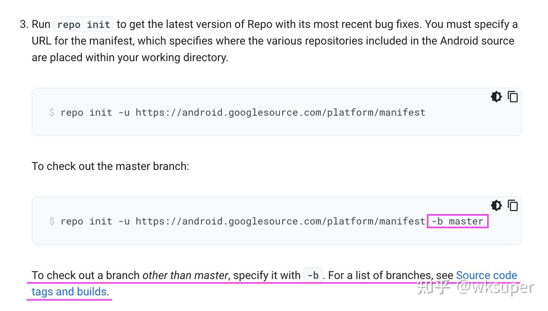The width and height of the screenshot is (548, 311).
Task: Click the manifest URL in the master branch command
Action: (x=280, y=221)
